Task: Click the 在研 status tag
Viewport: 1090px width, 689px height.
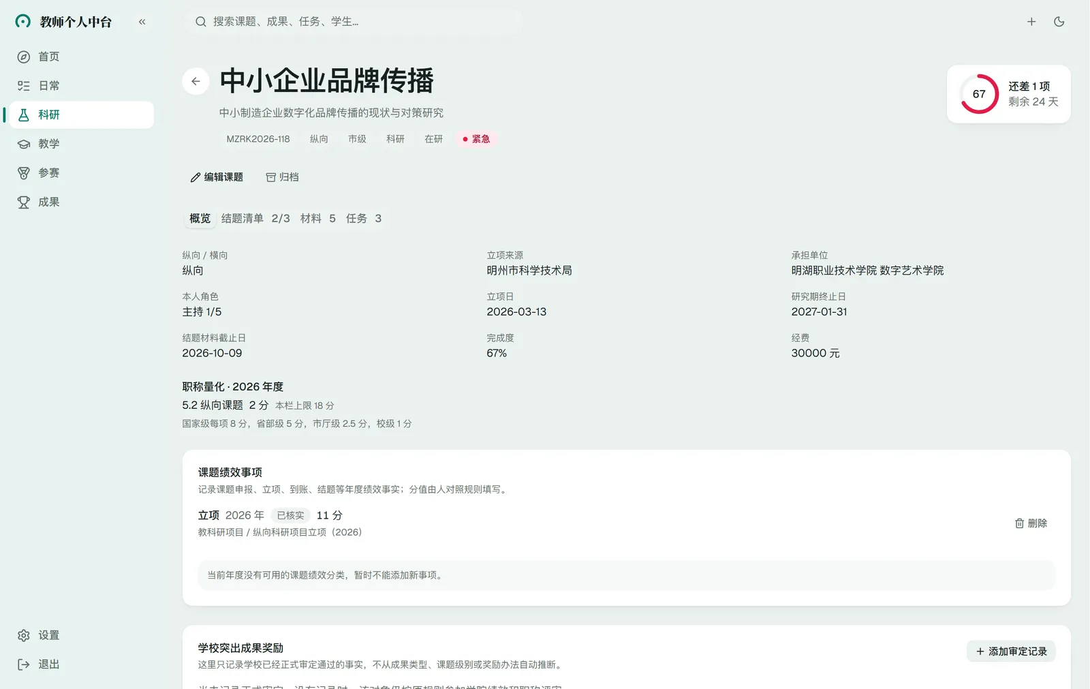Action: point(433,139)
